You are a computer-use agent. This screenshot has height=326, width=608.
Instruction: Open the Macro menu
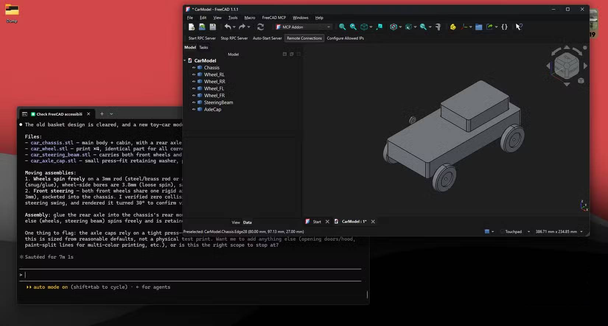coord(249,18)
